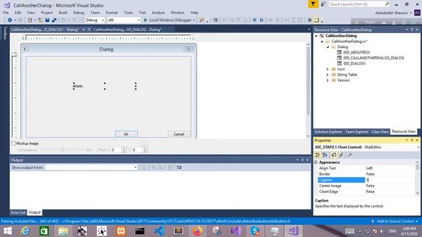Click the Client Edge property row
Screen dimensions: 422x237
(x=367, y=192)
